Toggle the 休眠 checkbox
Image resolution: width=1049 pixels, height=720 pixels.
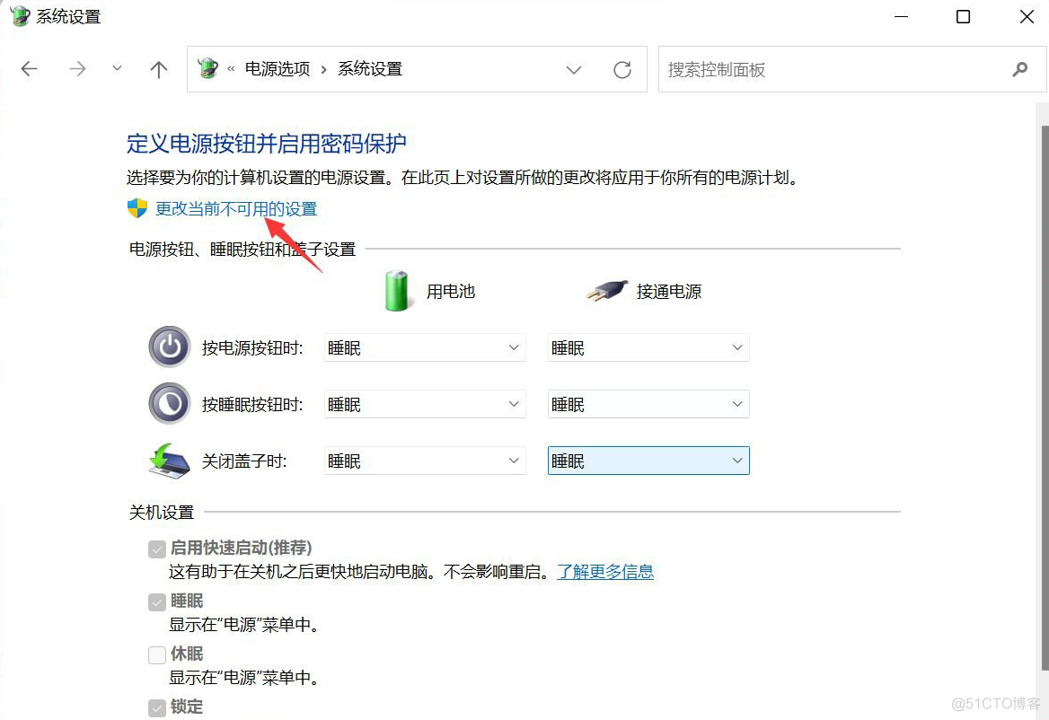coord(156,654)
